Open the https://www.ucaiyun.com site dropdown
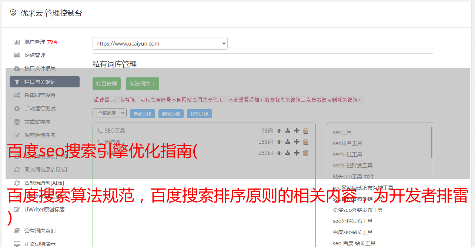This screenshot has width=475, height=247. click(x=160, y=43)
